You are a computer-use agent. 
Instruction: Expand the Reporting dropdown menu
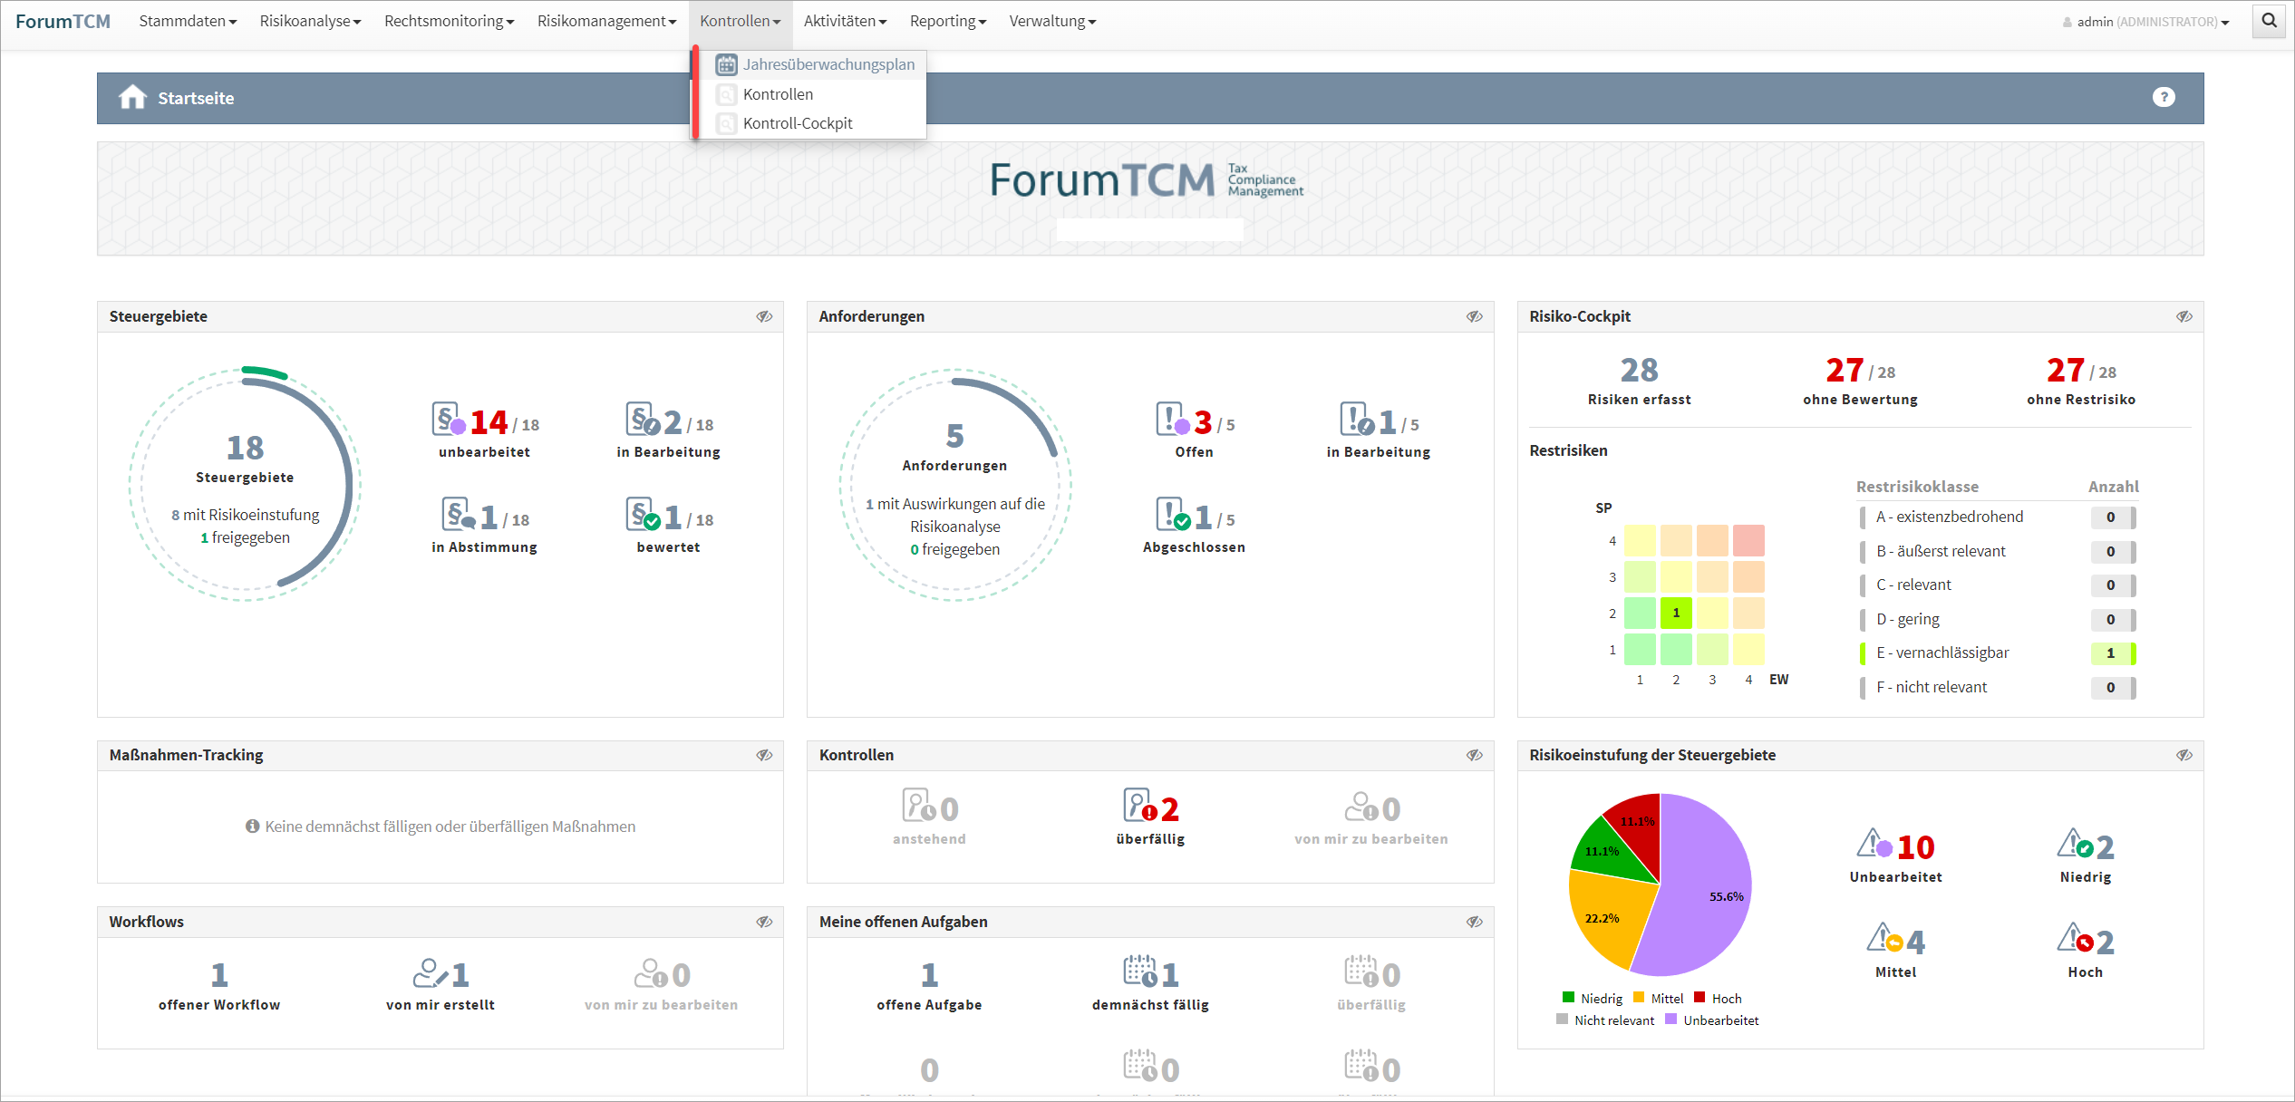click(x=947, y=21)
